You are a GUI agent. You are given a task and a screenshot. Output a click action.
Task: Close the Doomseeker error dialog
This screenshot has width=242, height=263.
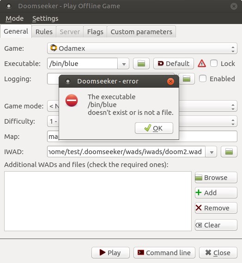tap(170, 81)
